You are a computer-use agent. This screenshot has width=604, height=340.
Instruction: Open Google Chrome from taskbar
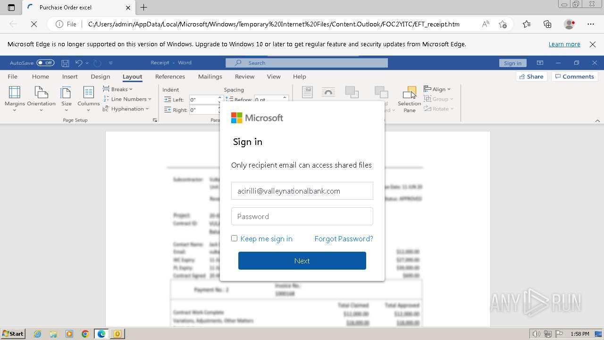[x=85, y=334]
